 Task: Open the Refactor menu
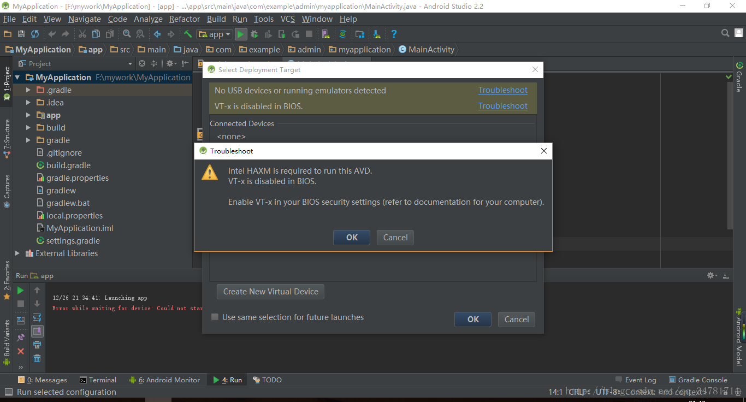click(x=185, y=19)
